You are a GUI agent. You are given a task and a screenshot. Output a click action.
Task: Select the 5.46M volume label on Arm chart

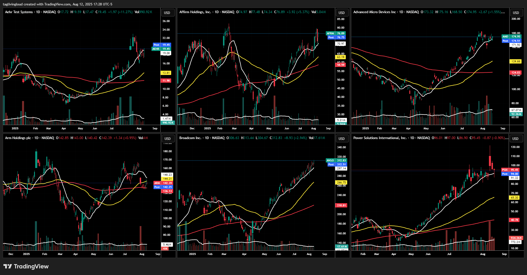tap(167, 245)
